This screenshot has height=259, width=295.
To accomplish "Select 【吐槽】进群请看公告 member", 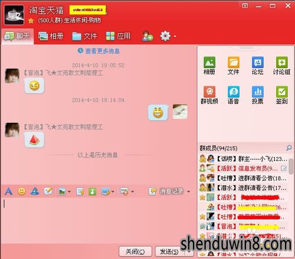I will (x=244, y=178).
